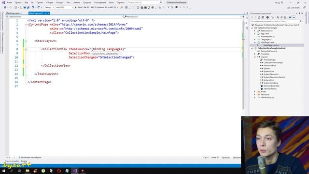
Task: Select Connected Services node
Action: [x=269, y=51]
